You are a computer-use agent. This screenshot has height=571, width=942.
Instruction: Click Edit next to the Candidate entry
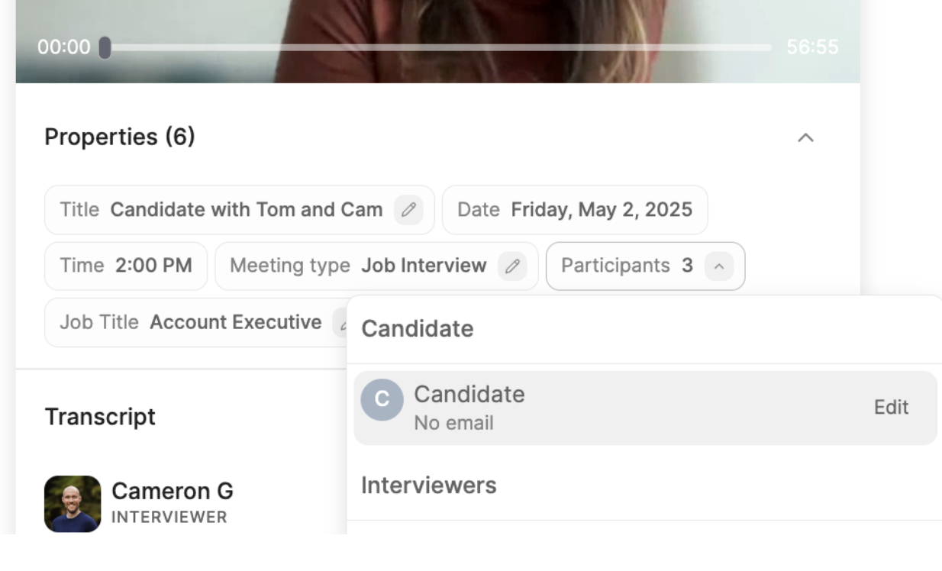pos(891,407)
